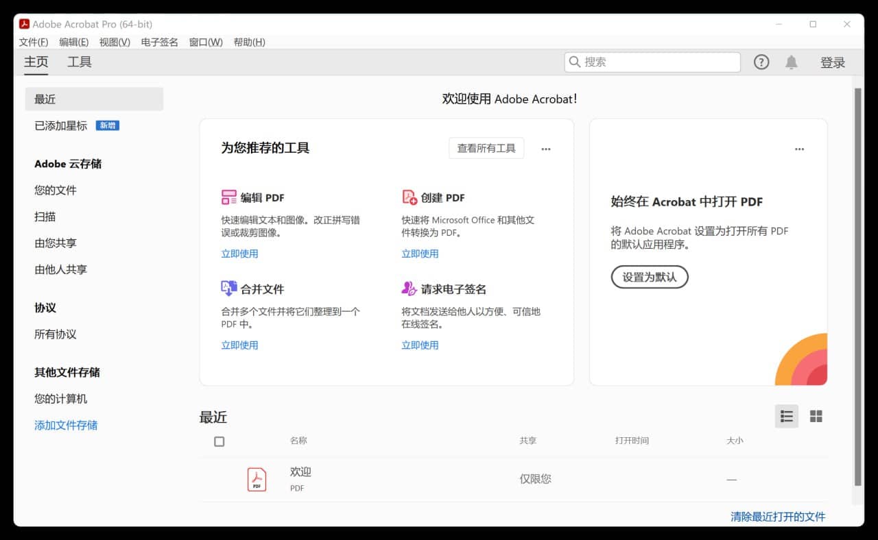The image size is (878, 540).
Task: Click 查看所有工具 button
Action: [486, 148]
